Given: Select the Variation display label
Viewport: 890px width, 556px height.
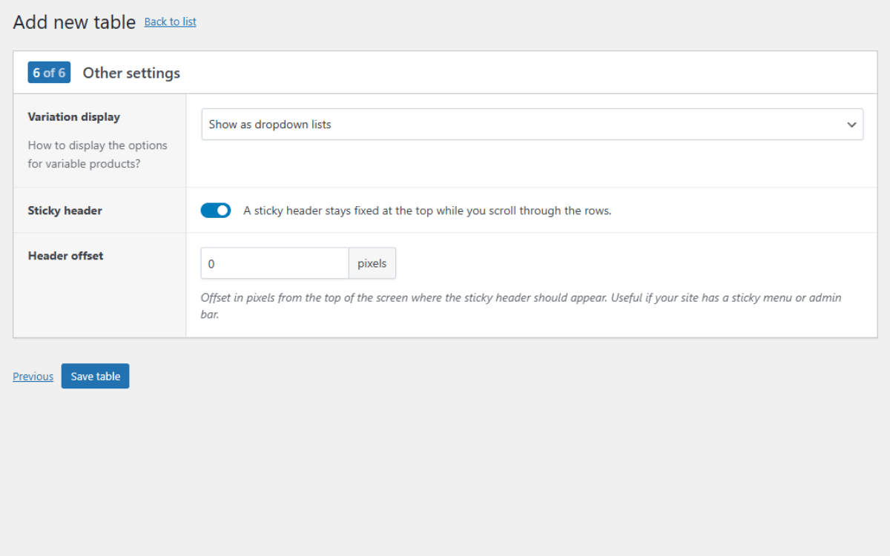Looking at the screenshot, I should (x=73, y=117).
